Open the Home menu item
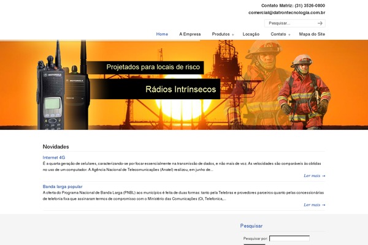Viewport: 368px width, 245px height. click(162, 34)
